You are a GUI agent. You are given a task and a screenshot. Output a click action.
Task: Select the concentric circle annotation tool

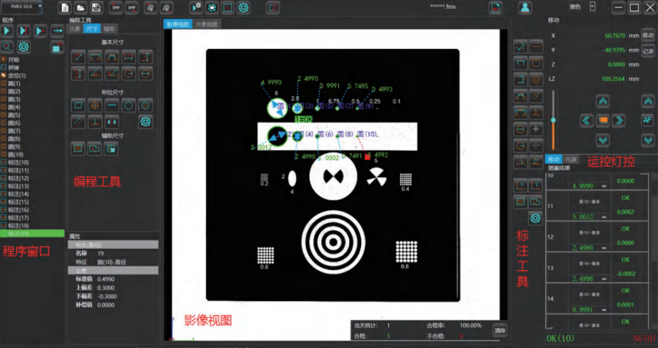tap(536, 79)
